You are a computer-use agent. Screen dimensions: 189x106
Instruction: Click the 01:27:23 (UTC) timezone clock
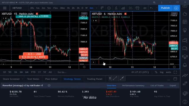pyautogui.click(x=140, y=72)
